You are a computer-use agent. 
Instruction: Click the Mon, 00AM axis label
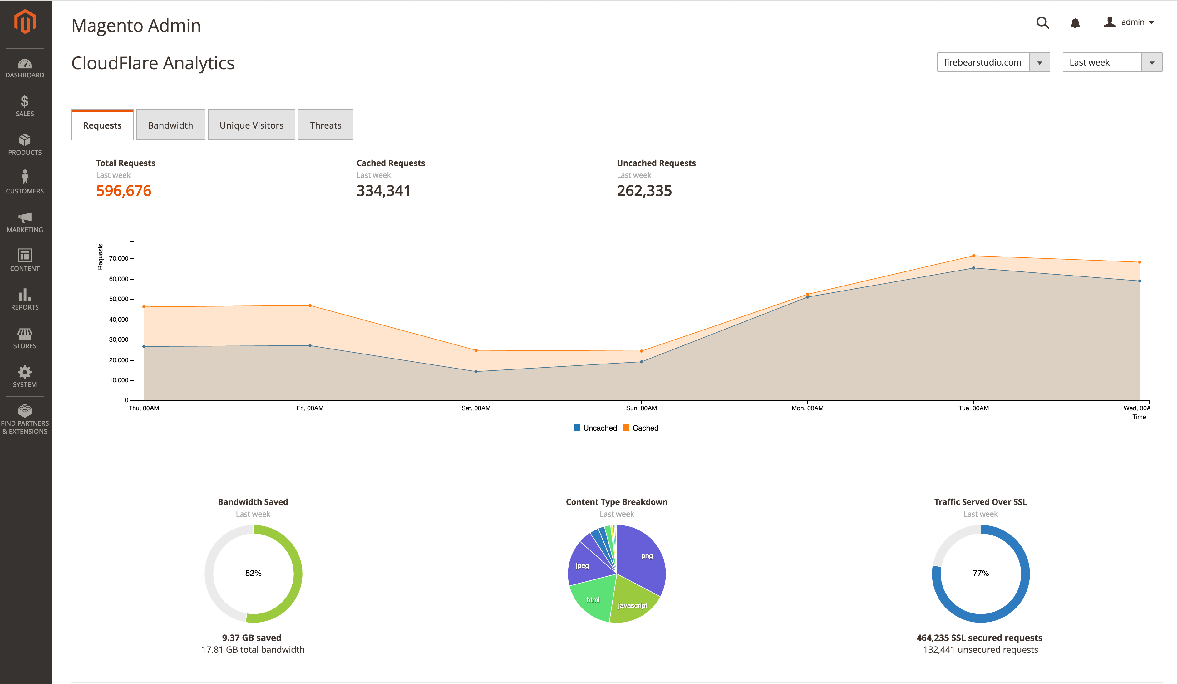click(807, 408)
